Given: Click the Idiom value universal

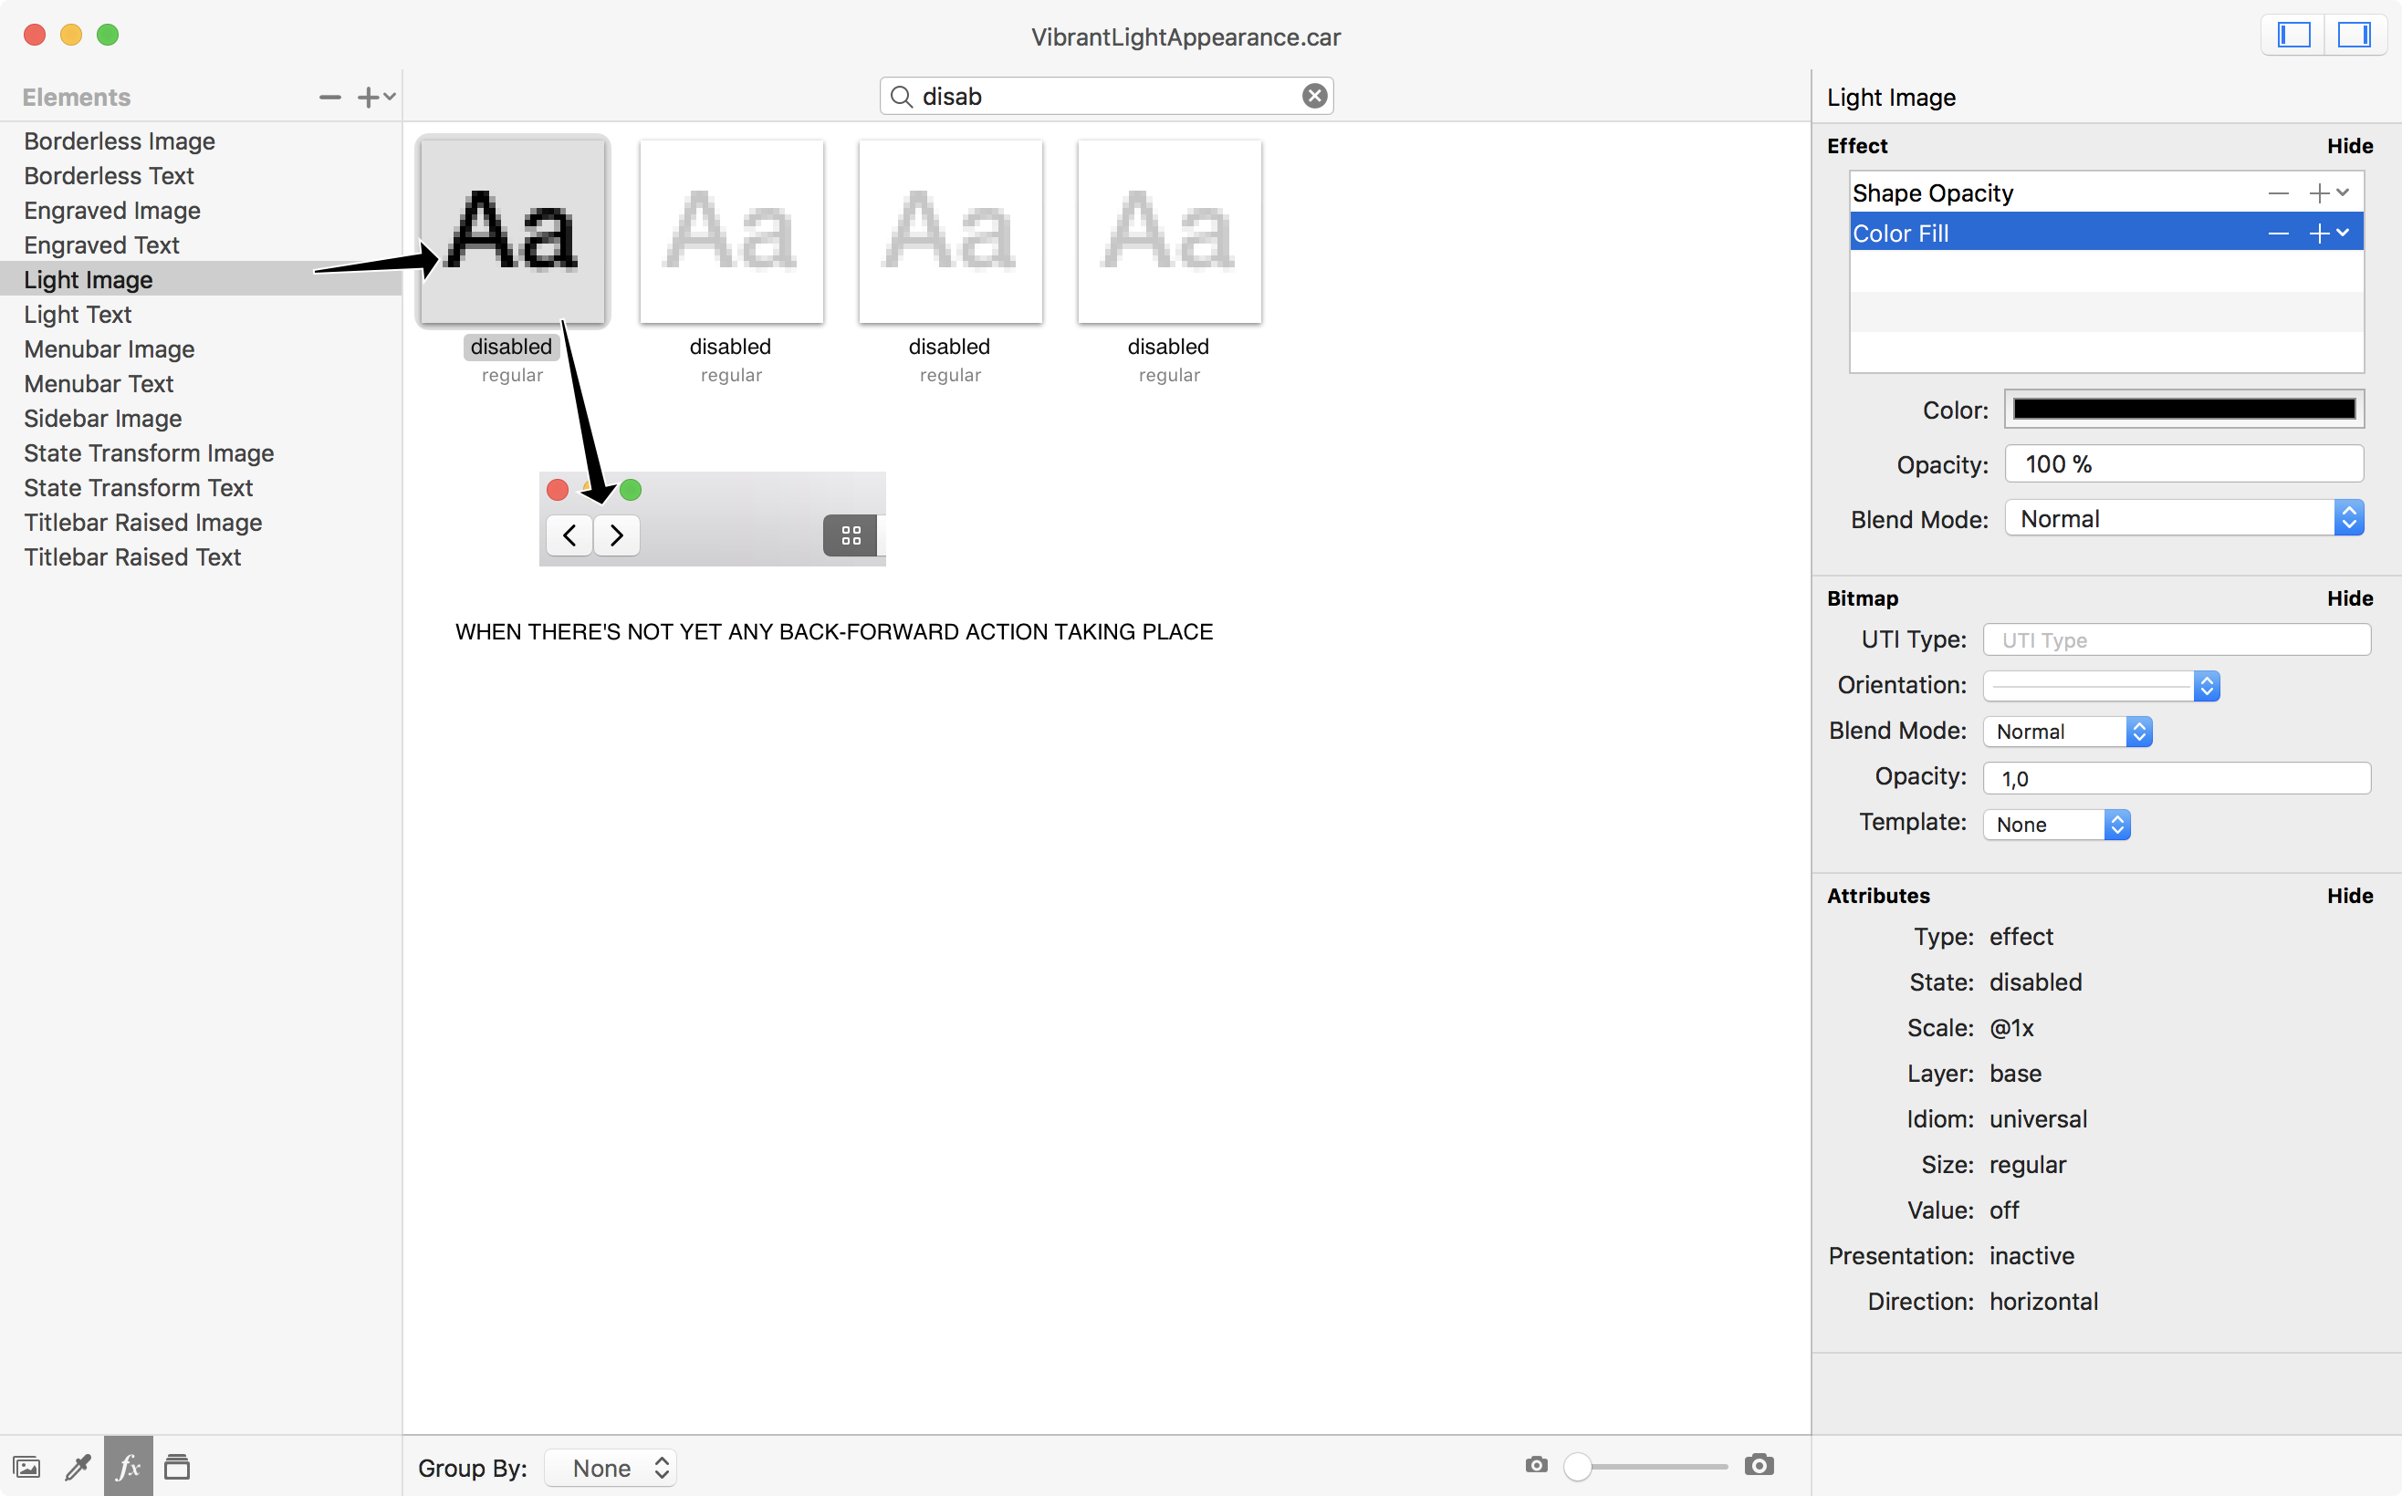Looking at the screenshot, I should (2039, 1118).
